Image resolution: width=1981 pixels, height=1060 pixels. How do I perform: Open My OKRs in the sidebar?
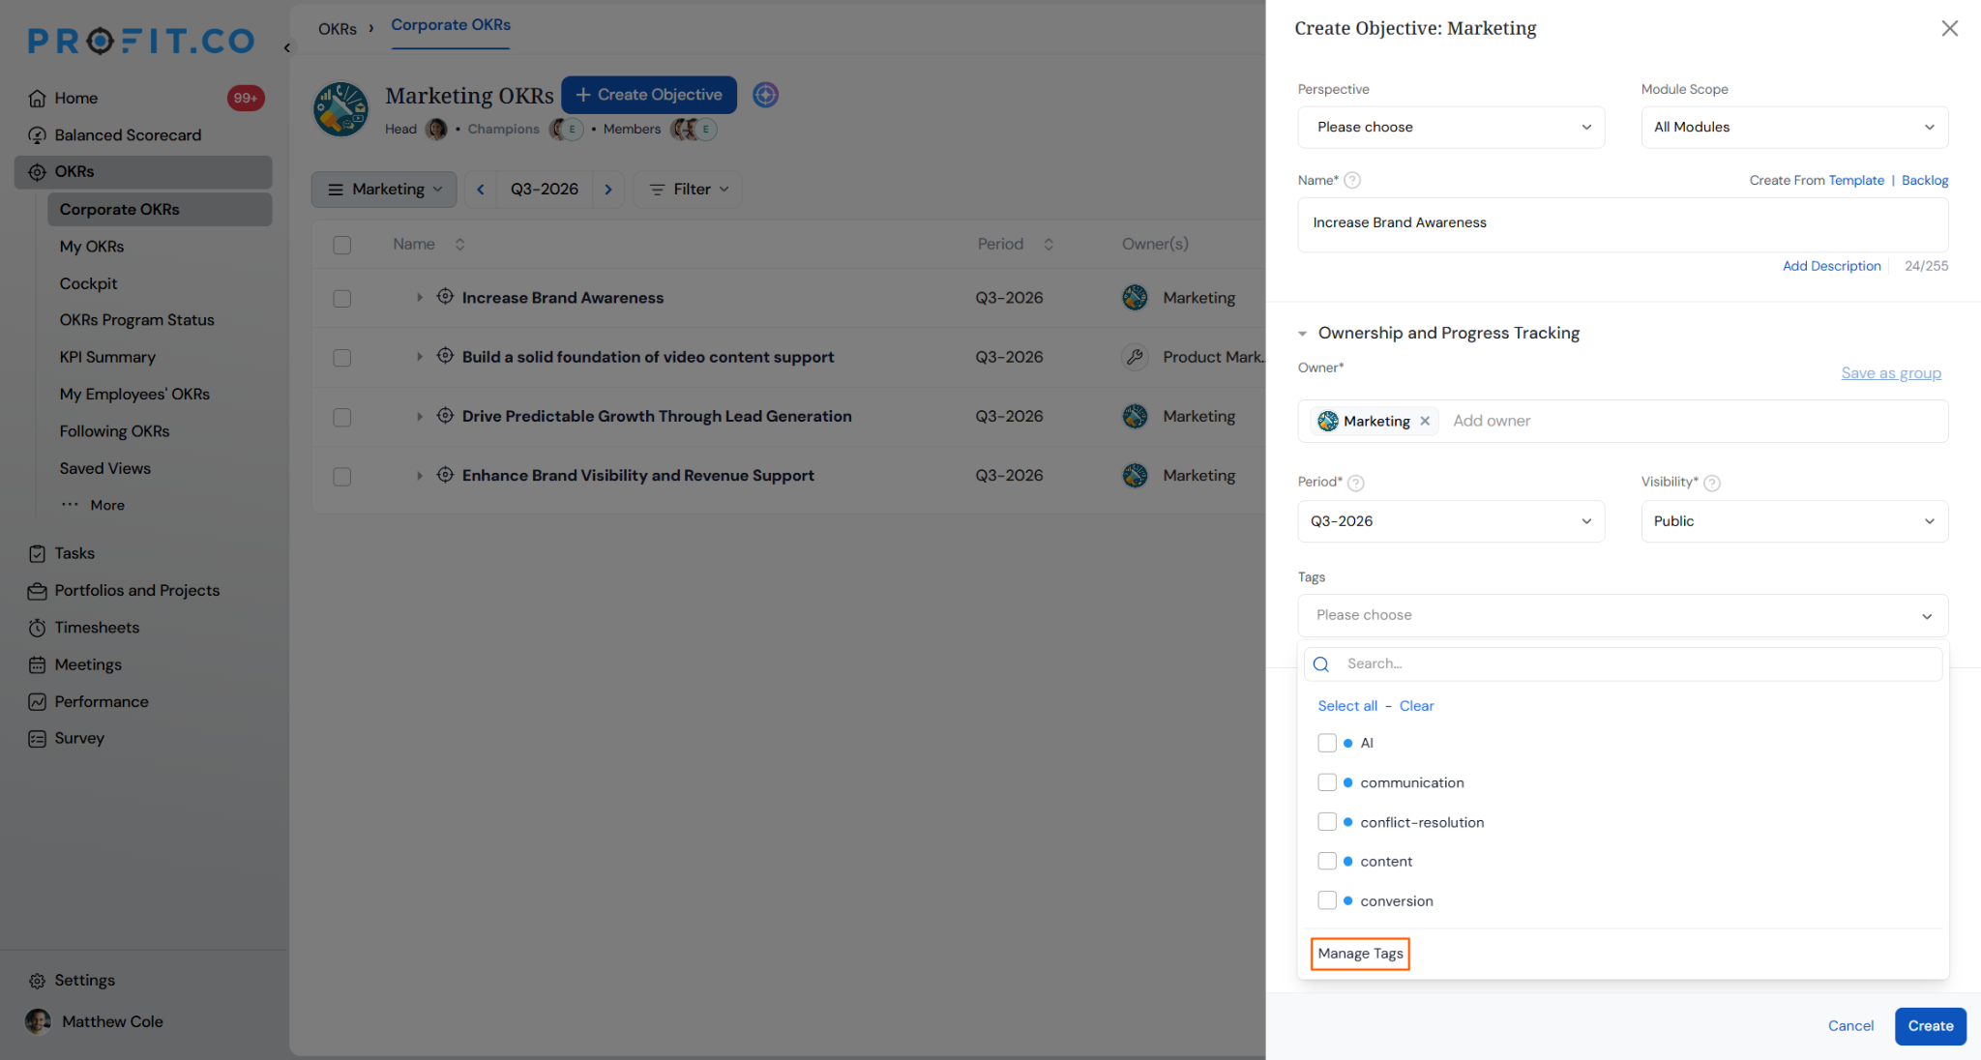[x=92, y=247]
